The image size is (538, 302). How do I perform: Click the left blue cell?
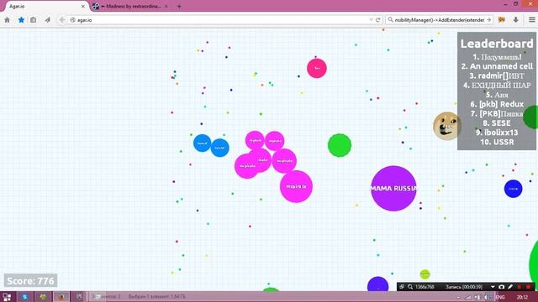202,143
